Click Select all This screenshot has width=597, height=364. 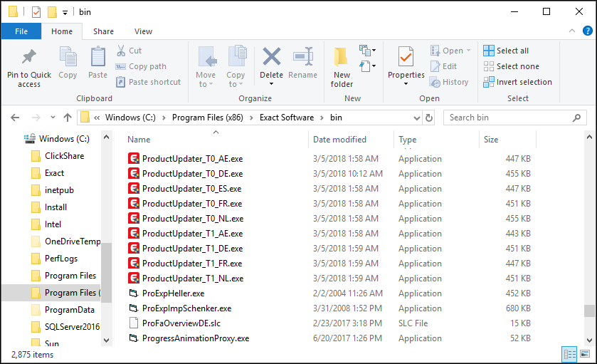point(506,51)
